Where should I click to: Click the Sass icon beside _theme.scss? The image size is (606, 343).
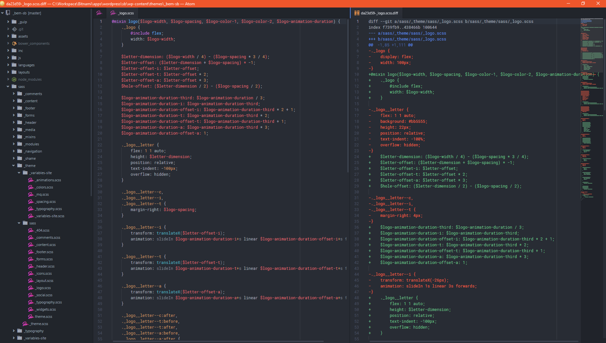[25, 324]
